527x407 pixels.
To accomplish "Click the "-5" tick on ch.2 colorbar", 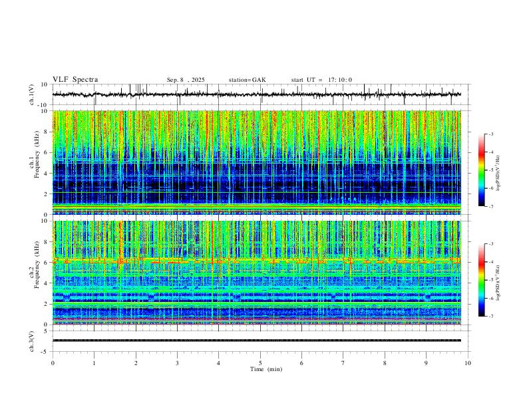I will pos(491,280).
